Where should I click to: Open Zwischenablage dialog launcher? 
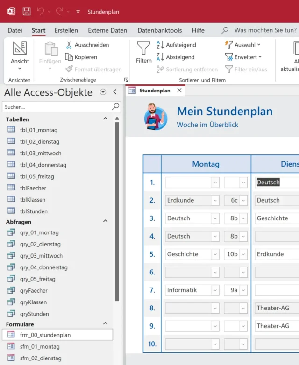(126, 80)
